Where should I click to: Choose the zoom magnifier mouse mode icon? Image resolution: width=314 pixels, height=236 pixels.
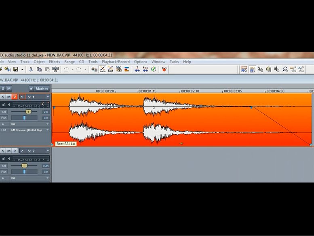(285, 69)
